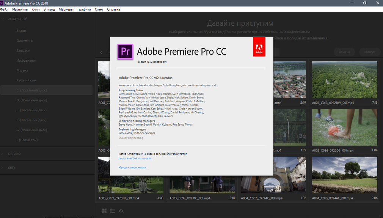Click the Quality Engineering heading
The height and width of the screenshot is (218, 383).
pyautogui.click(x=131, y=138)
